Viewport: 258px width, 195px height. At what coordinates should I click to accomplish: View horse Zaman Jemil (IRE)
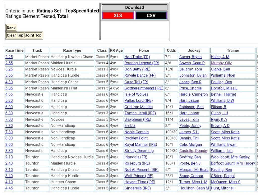140,113
